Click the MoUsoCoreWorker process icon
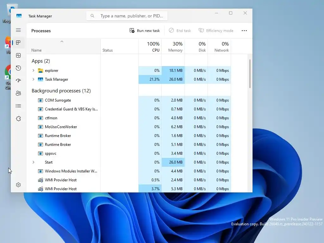Image resolution: width=324 pixels, height=243 pixels. pos(40,127)
